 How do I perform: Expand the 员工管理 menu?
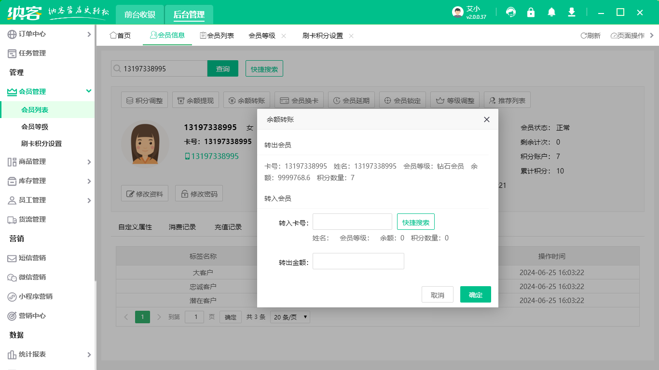29,200
